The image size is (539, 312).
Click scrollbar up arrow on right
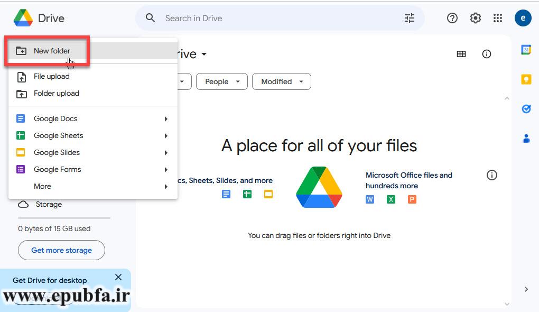(x=507, y=98)
